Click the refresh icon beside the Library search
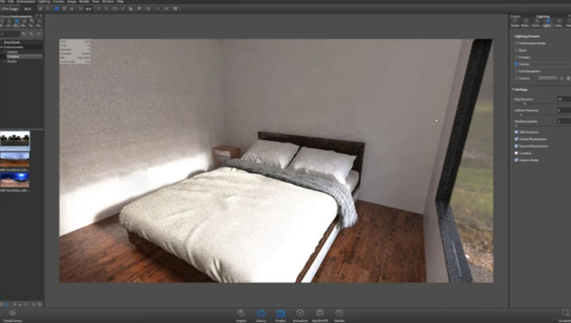The width and height of the screenshot is (571, 323). 39,34
